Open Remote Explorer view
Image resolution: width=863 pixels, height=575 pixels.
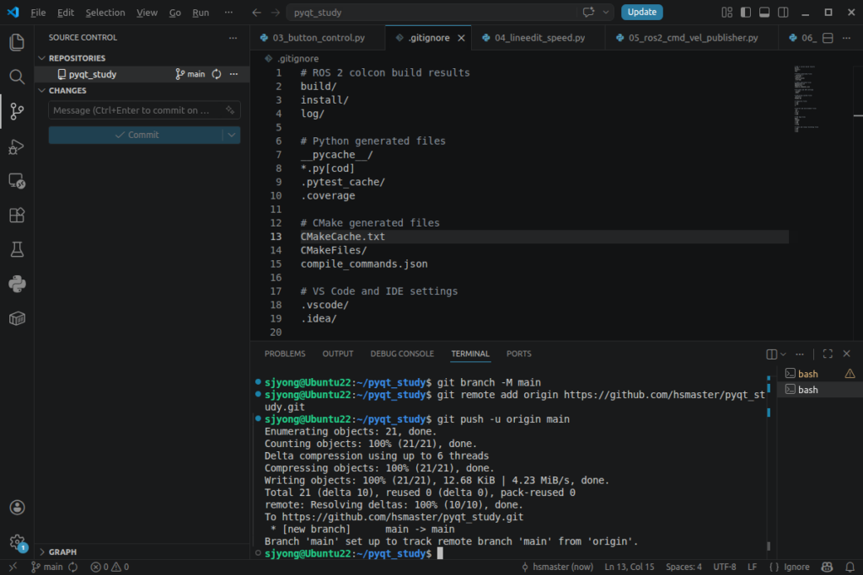point(17,181)
